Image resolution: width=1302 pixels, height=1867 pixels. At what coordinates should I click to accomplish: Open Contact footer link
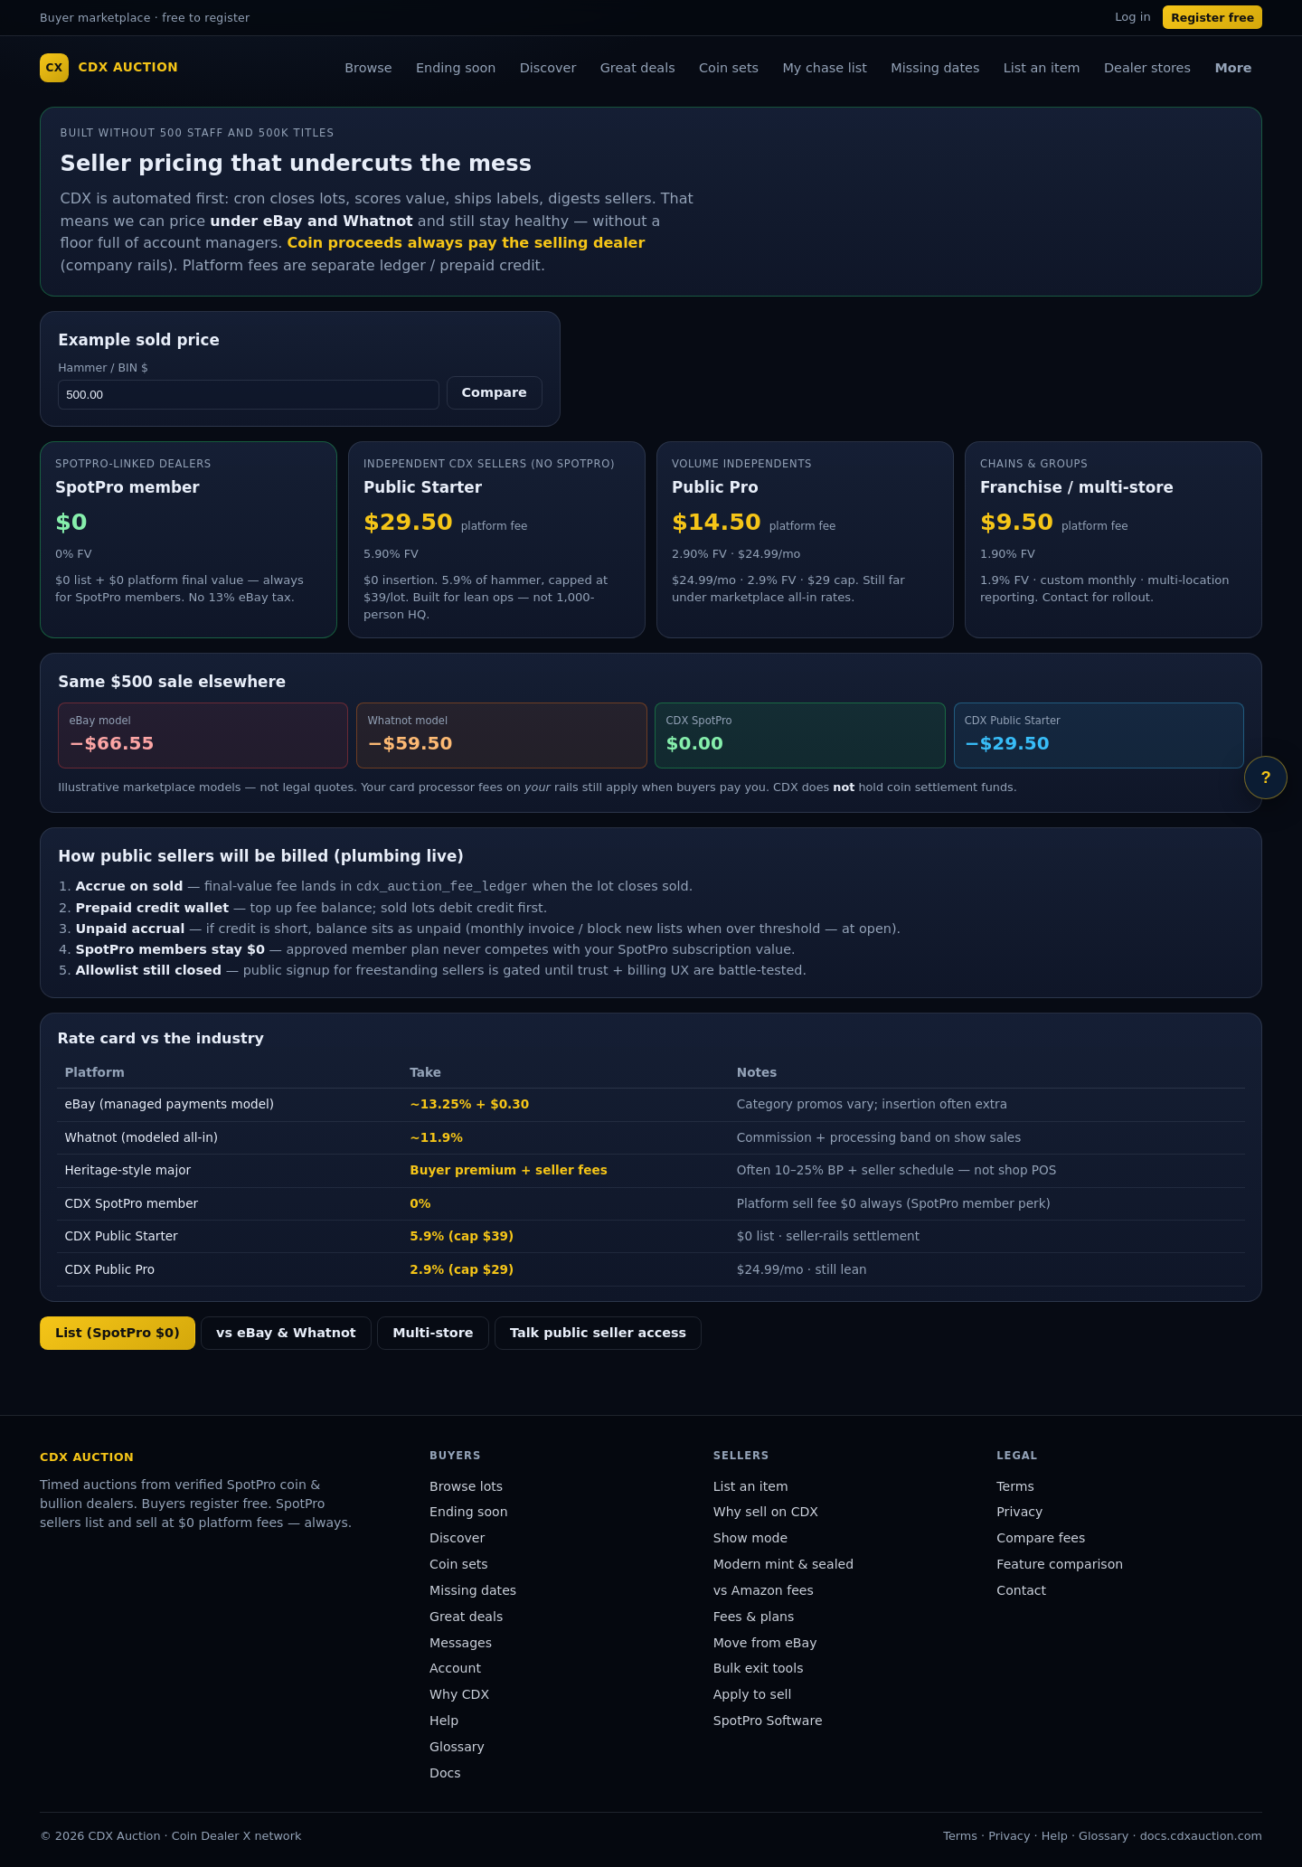coord(1021,1590)
